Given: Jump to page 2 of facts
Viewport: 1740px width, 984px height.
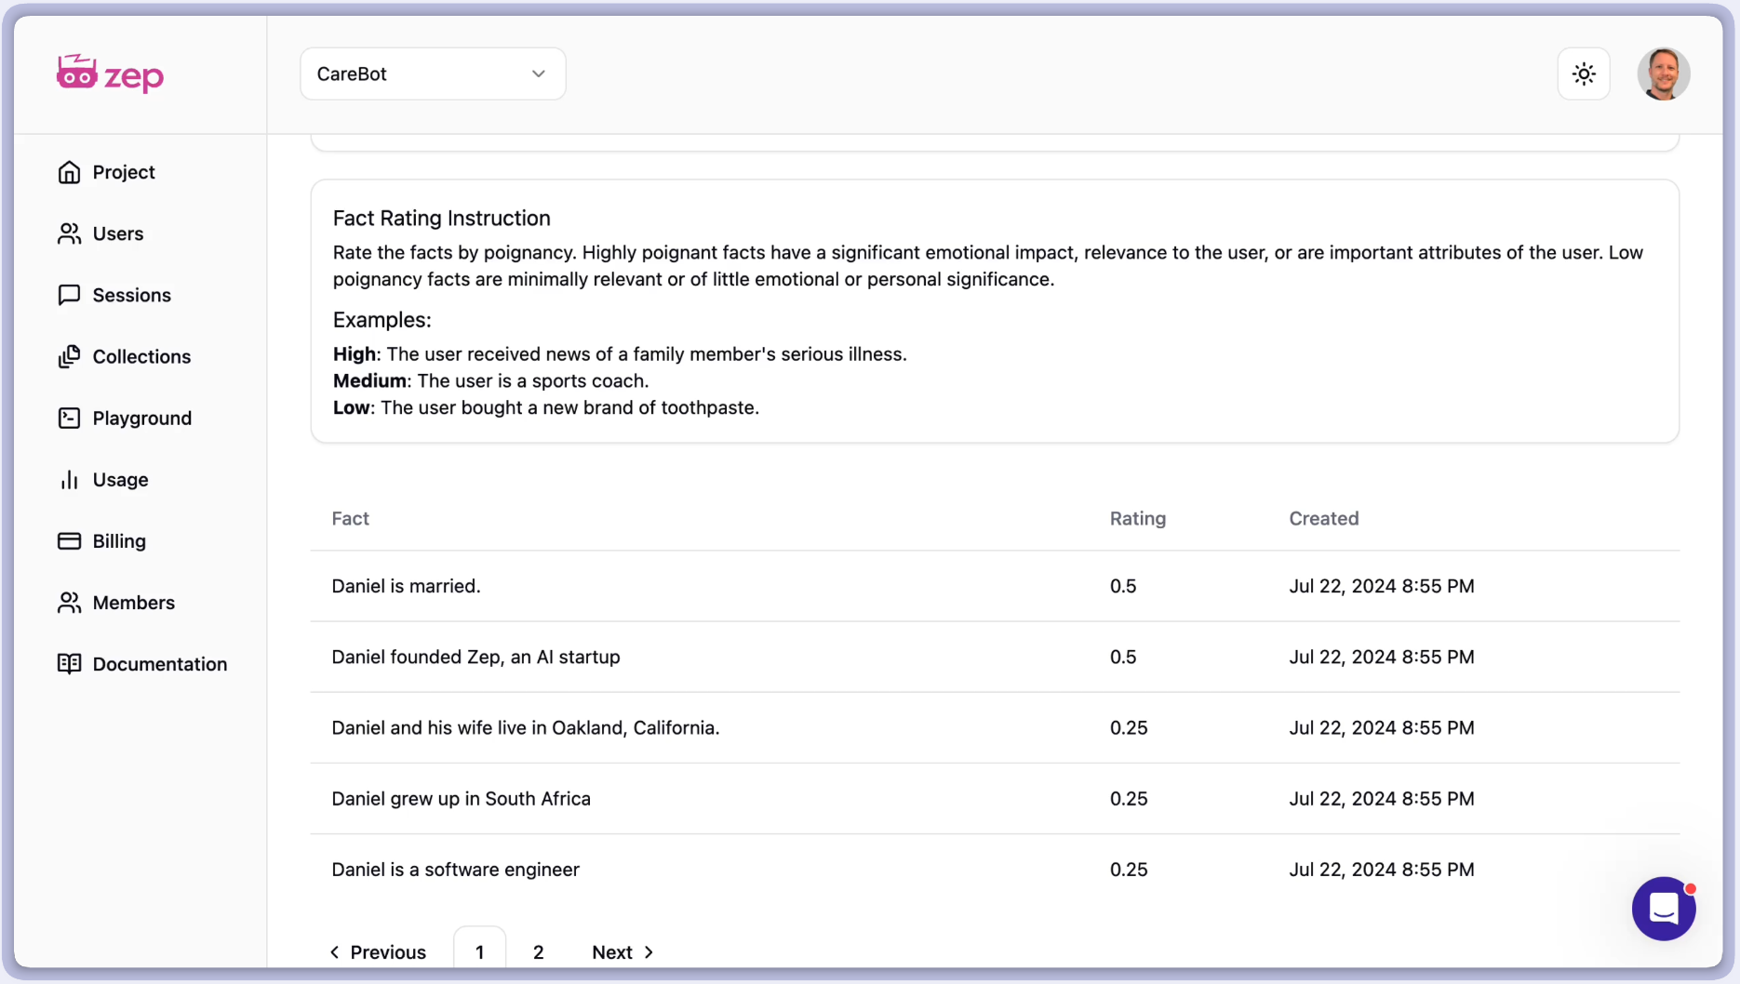Looking at the screenshot, I should tap(538, 951).
